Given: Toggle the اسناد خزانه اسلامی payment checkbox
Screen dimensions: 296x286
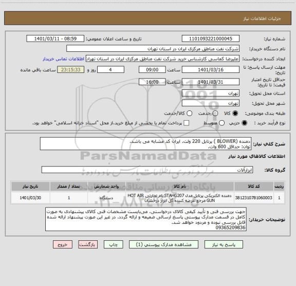Looking at the screenshot, I should [x=187, y=123].
